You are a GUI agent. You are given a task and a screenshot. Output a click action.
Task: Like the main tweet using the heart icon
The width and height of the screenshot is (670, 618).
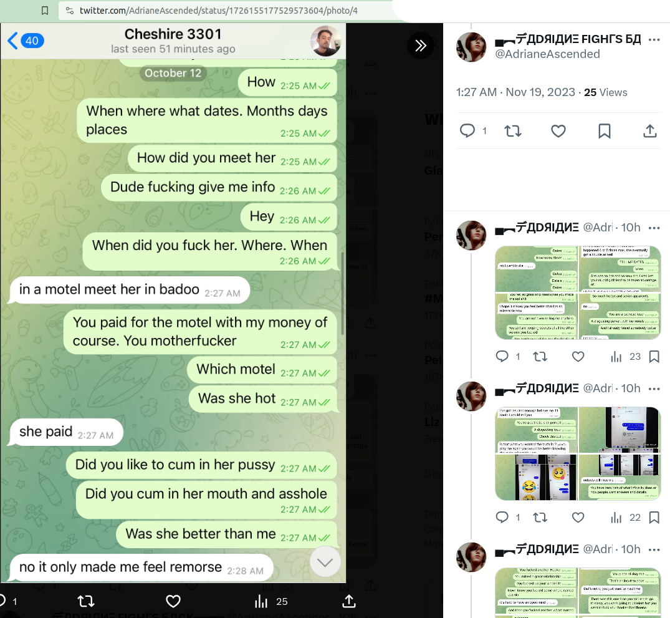[558, 131]
